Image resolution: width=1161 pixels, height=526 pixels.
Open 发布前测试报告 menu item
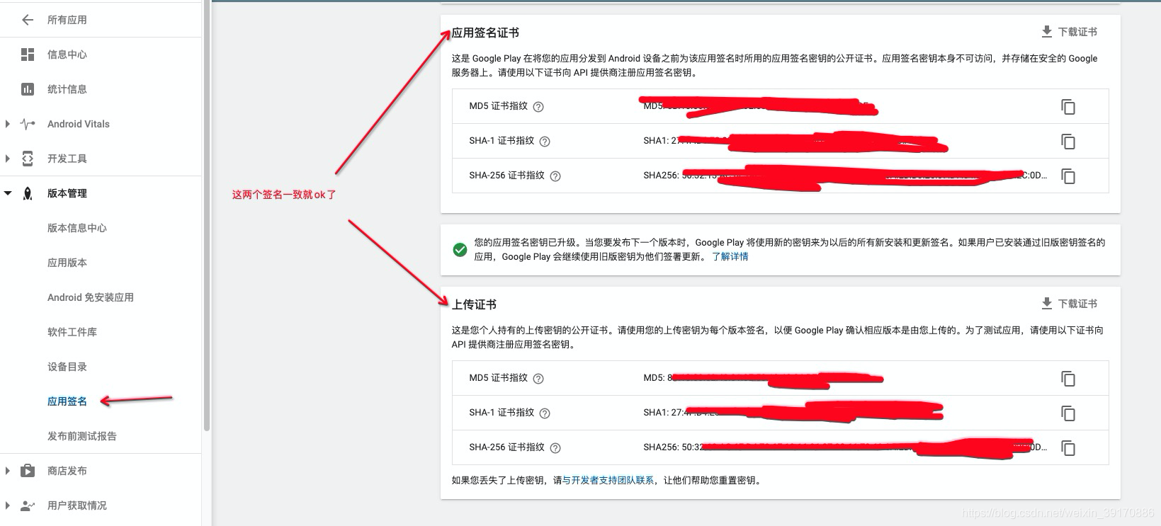(x=82, y=436)
